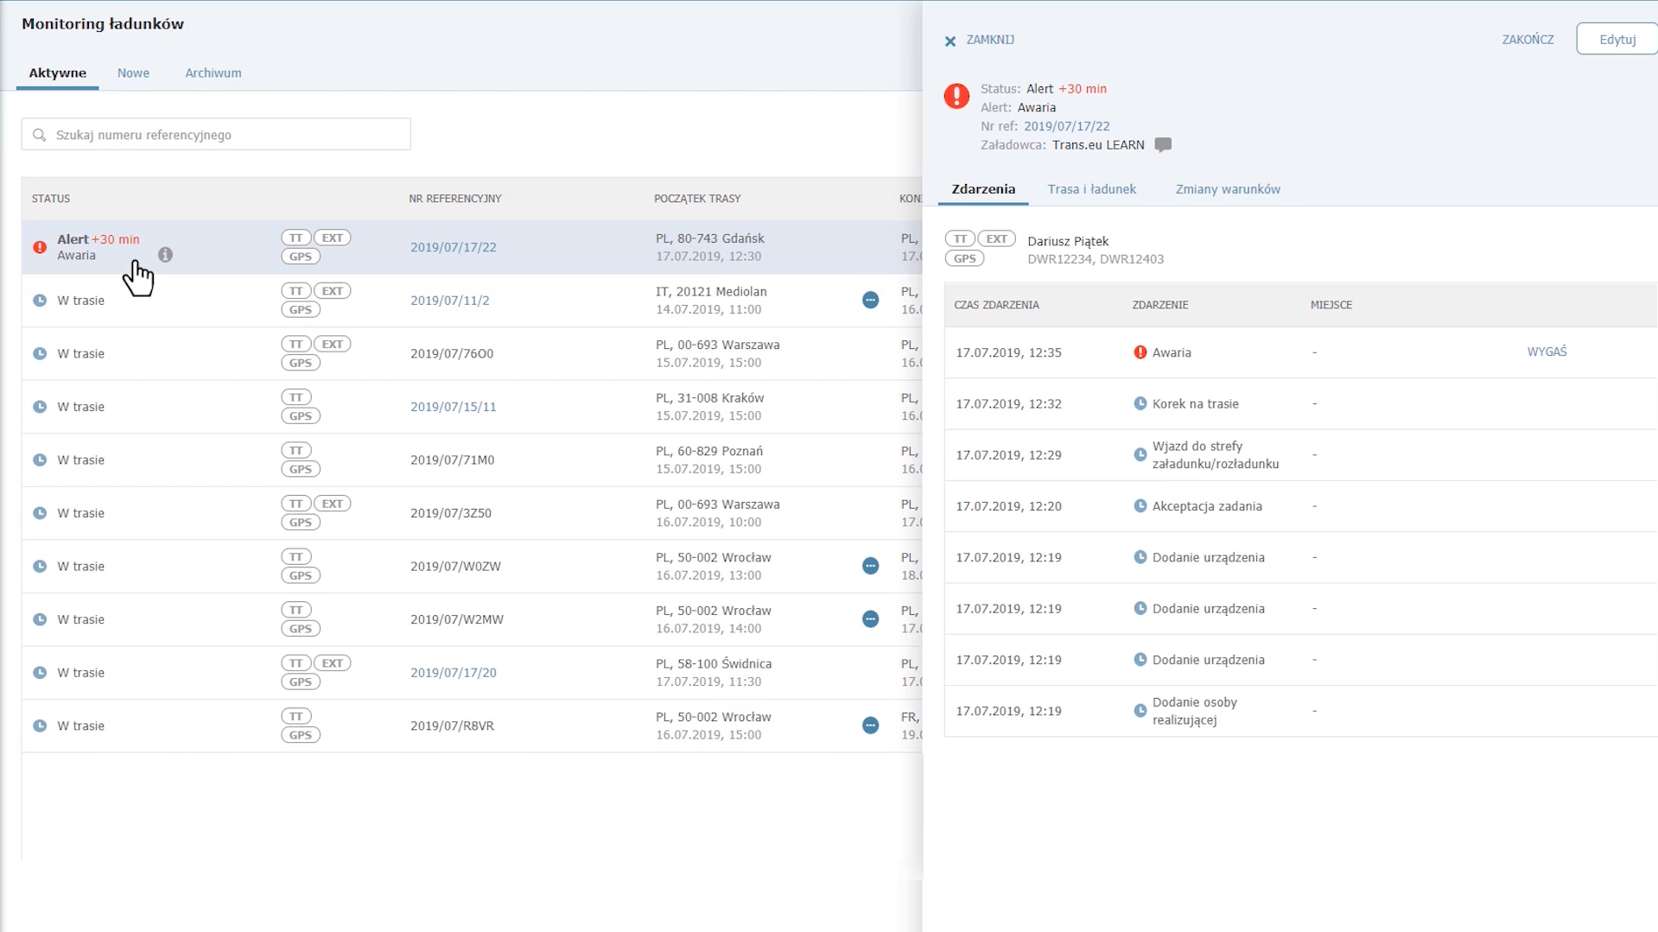Open the Trasa i ładunek tab
Image resolution: width=1658 pixels, height=932 pixels.
coord(1091,189)
